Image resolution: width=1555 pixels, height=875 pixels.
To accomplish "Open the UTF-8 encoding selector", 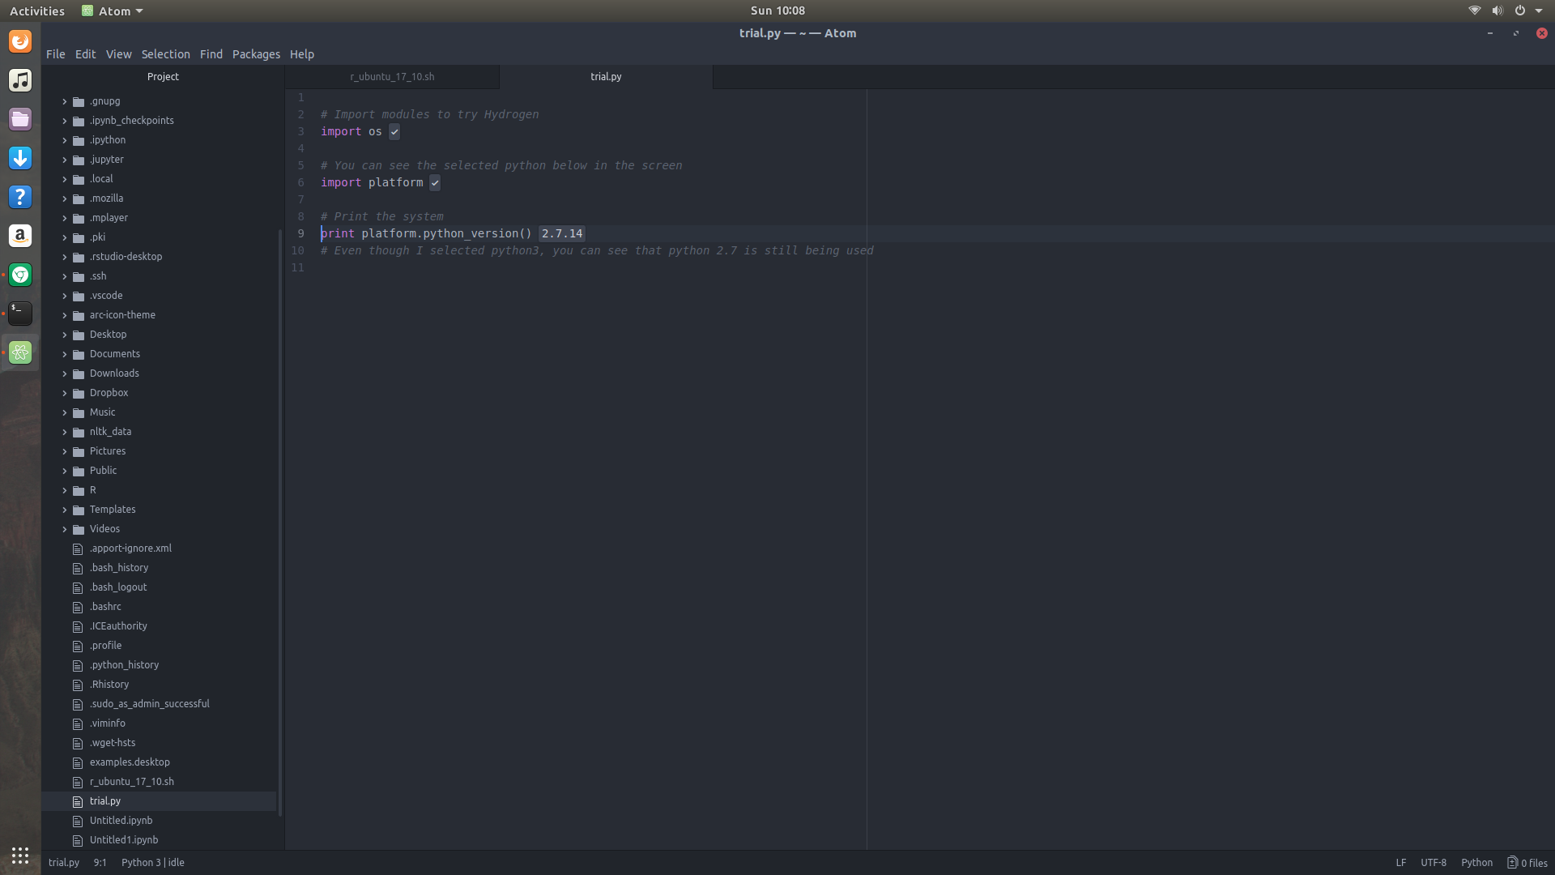I will click(x=1434, y=862).
